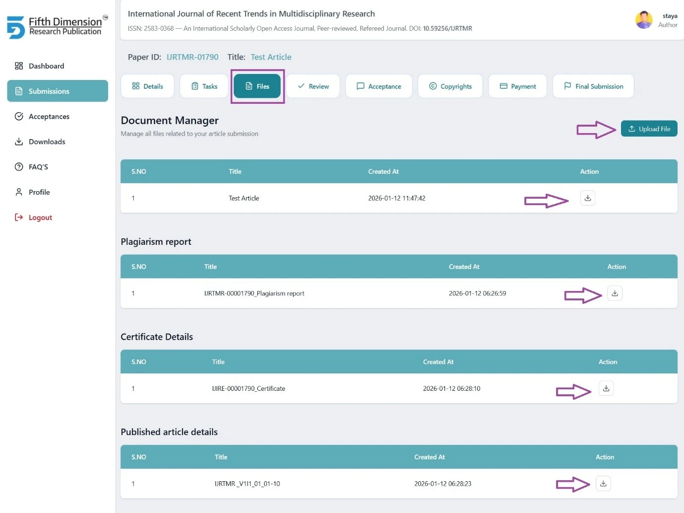
Task: Download the Plagiarism report file
Action: click(x=615, y=293)
